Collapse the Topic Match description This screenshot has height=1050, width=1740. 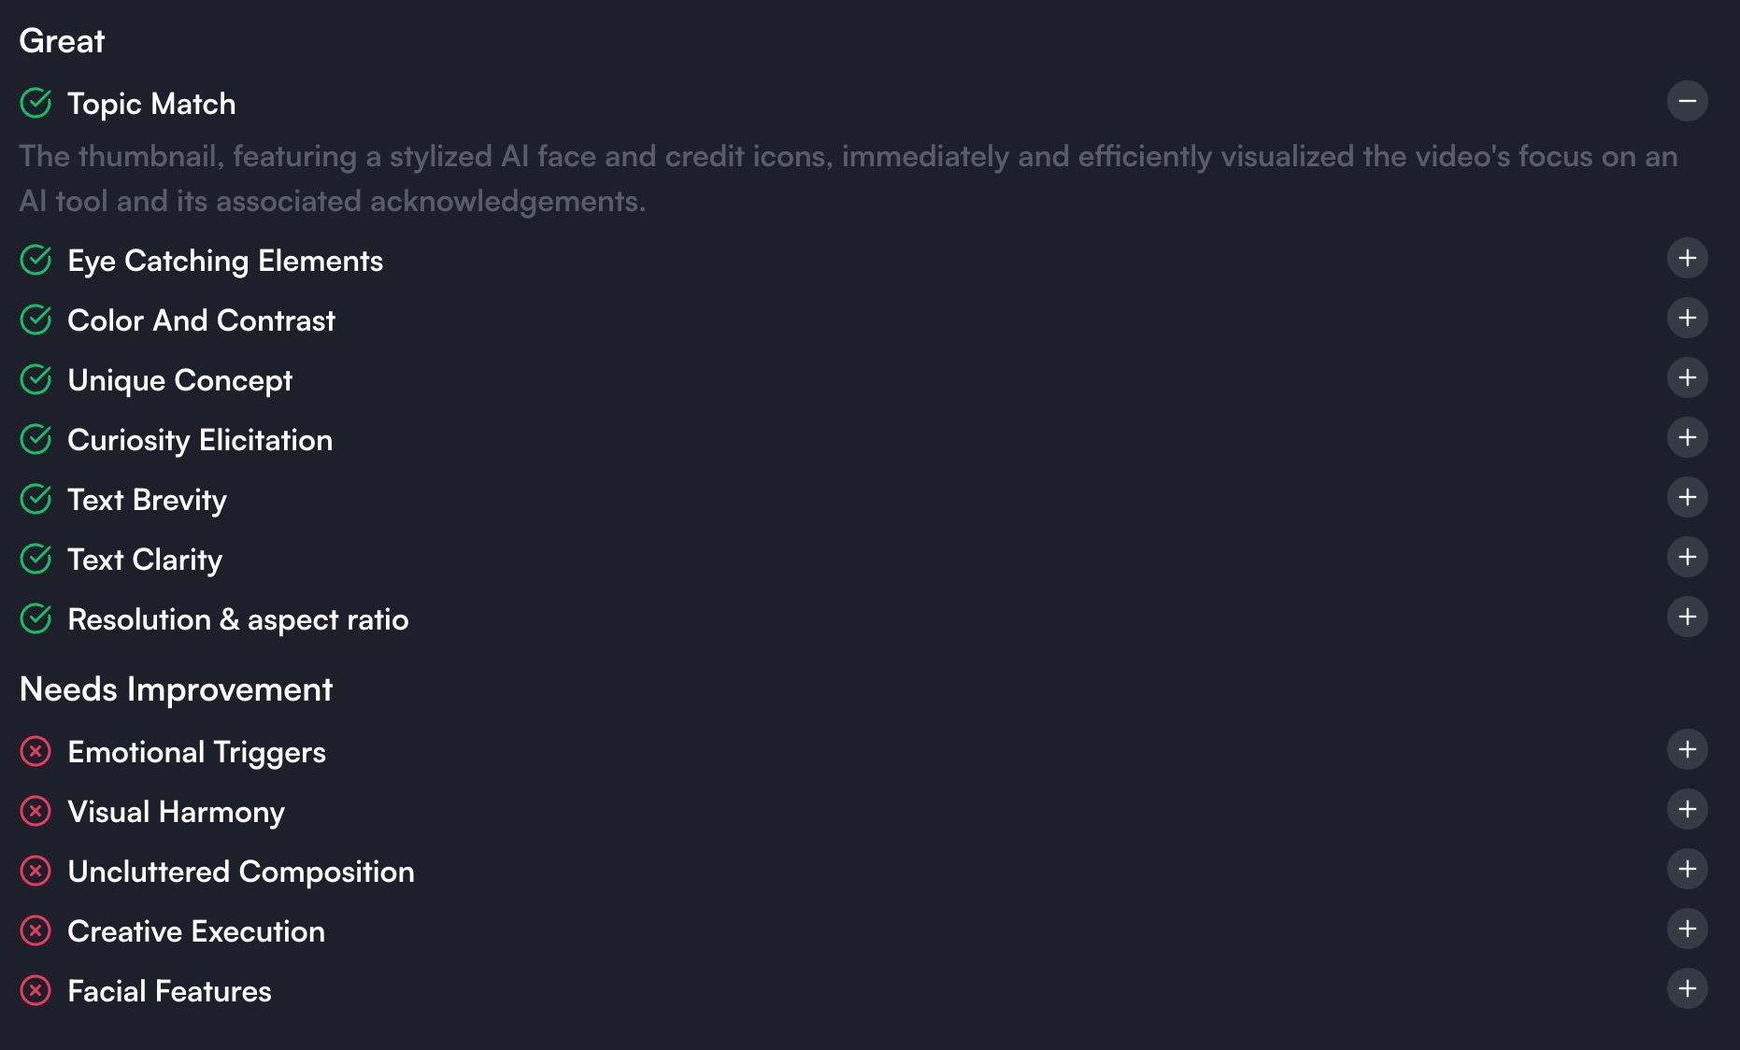(x=1688, y=101)
